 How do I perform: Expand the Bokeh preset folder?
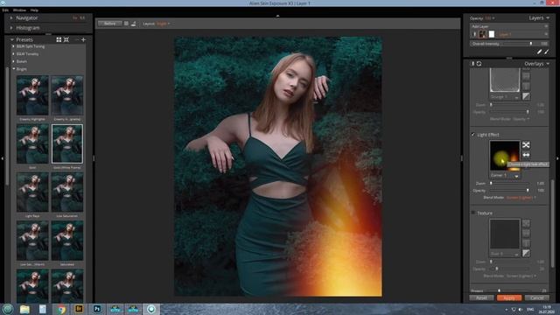[14, 61]
